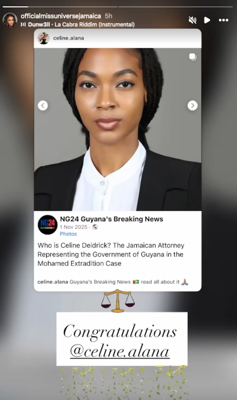The height and width of the screenshot is (400, 237).
Task: Open the celine.alana post header username
Action: point(69,38)
